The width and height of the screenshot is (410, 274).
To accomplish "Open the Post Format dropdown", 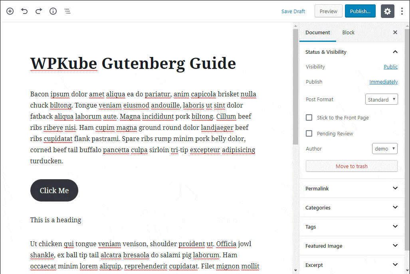I will point(382,100).
